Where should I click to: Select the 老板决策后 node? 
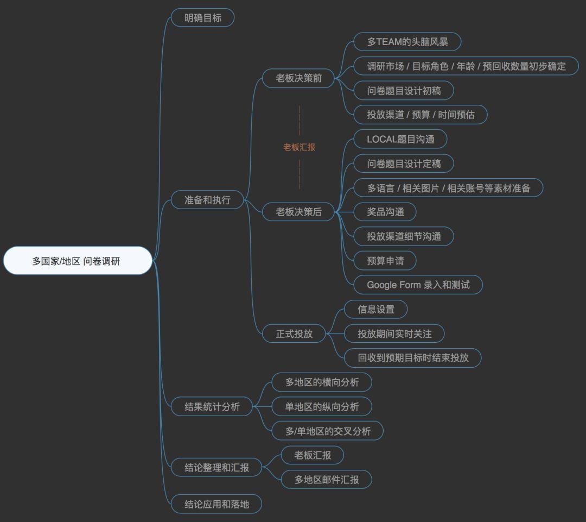298,212
